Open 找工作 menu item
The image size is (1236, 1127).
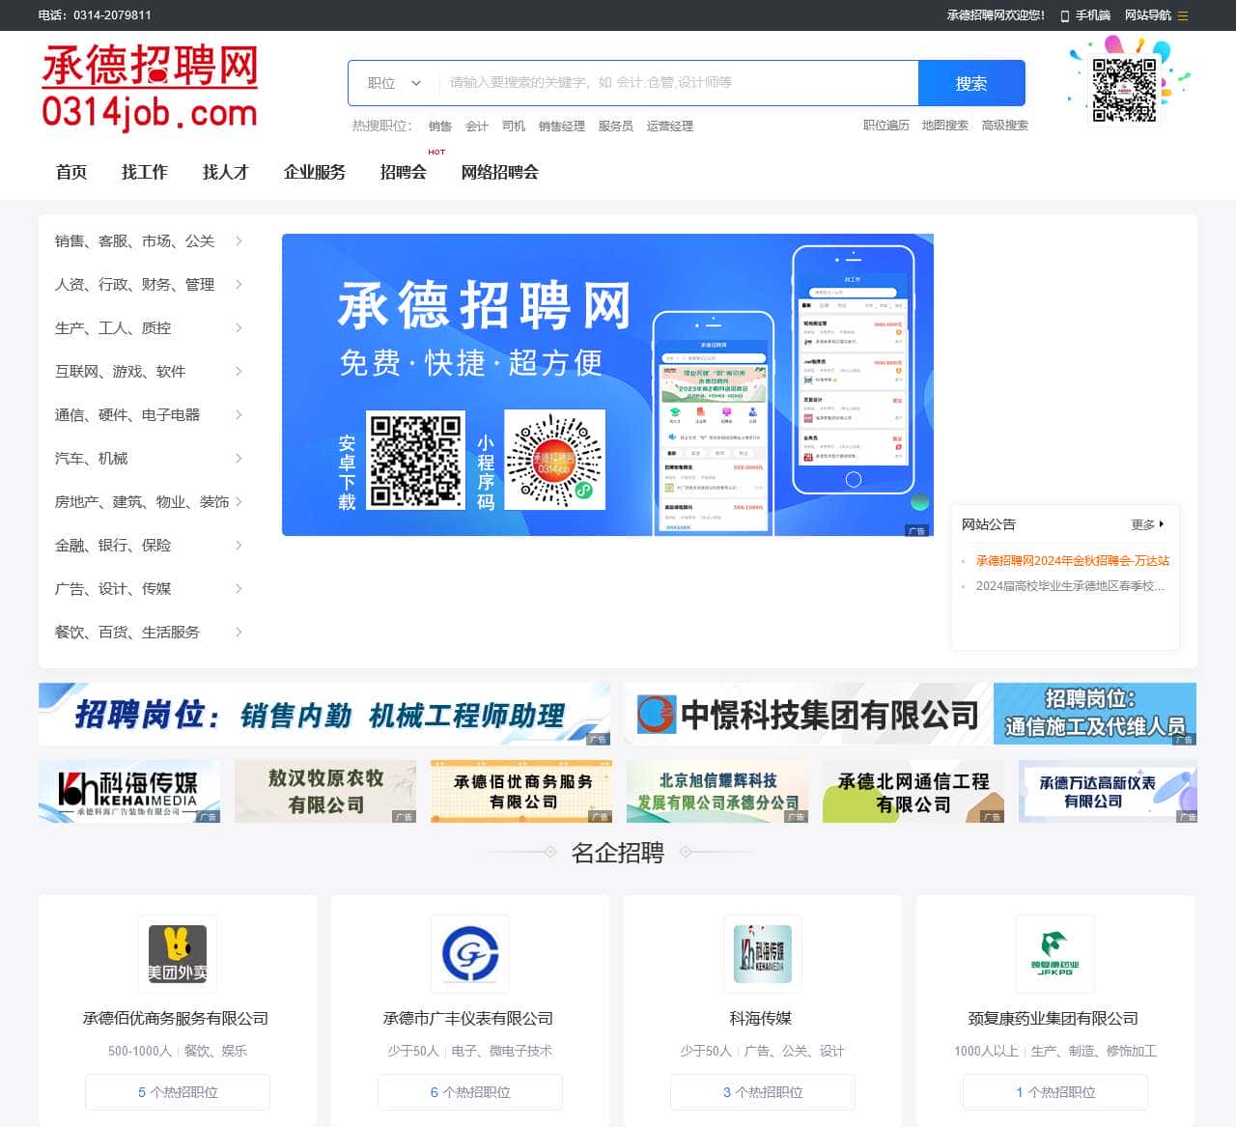(145, 172)
